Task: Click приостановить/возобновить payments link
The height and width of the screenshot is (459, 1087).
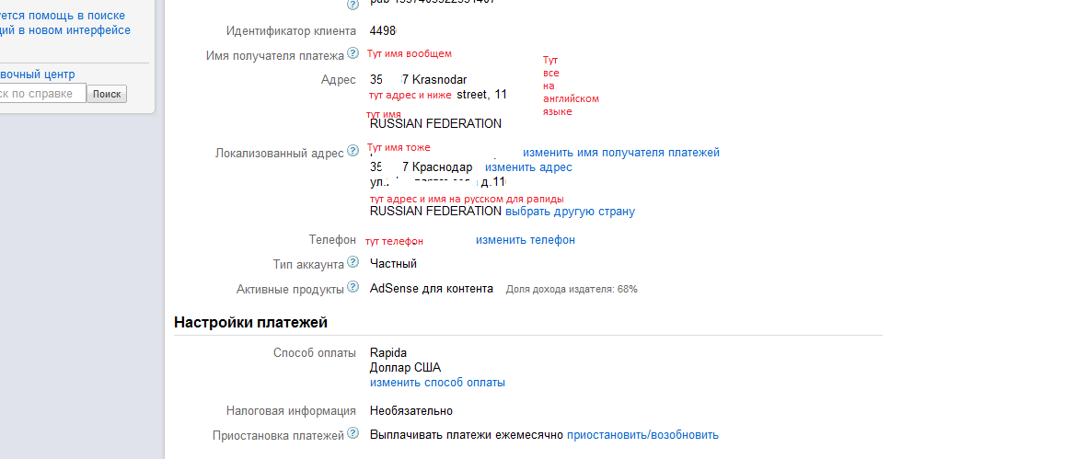Action: (642, 435)
